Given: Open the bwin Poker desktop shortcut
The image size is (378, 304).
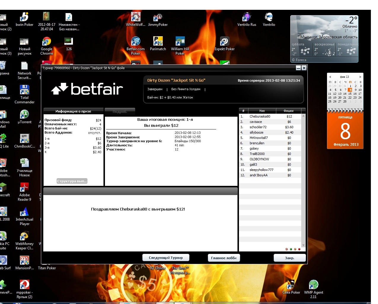Looking at the screenshot, I should pyautogui.click(x=24, y=18).
